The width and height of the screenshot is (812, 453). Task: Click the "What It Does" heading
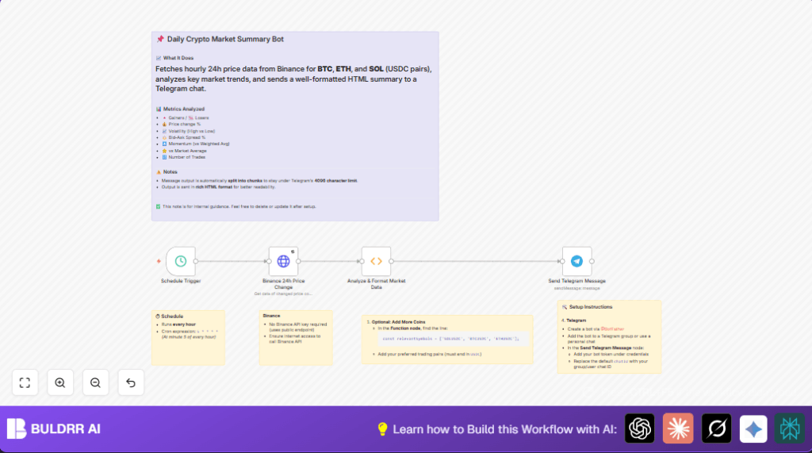coord(178,58)
